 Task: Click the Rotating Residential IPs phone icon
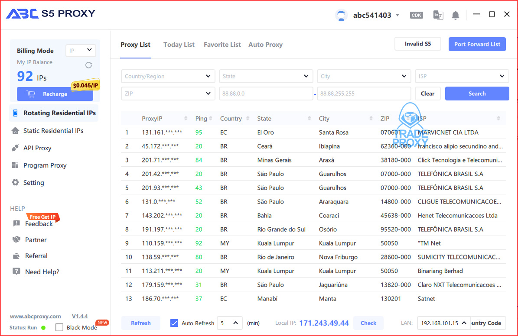point(15,113)
